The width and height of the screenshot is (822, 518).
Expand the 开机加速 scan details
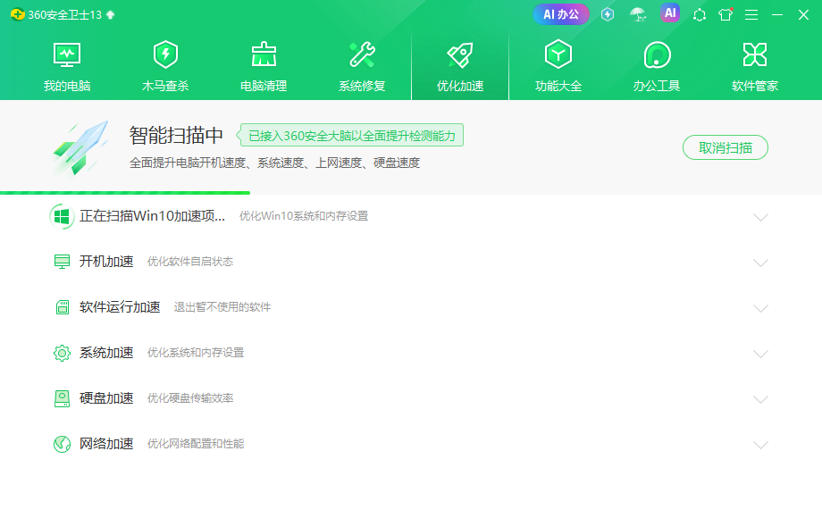coord(761,263)
